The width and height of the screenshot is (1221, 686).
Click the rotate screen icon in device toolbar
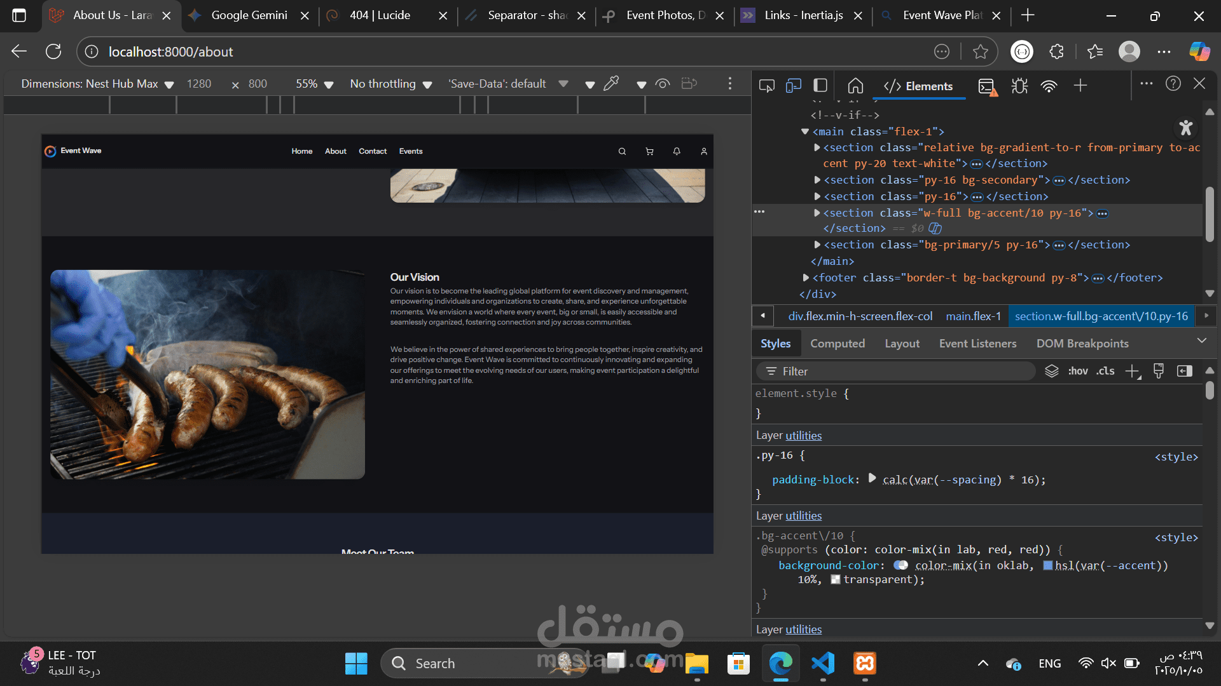coord(689,84)
